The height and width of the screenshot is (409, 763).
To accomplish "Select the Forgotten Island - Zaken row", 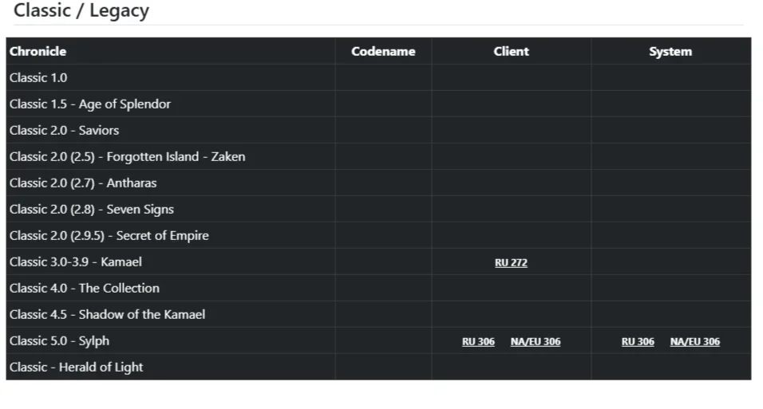I will tap(378, 156).
